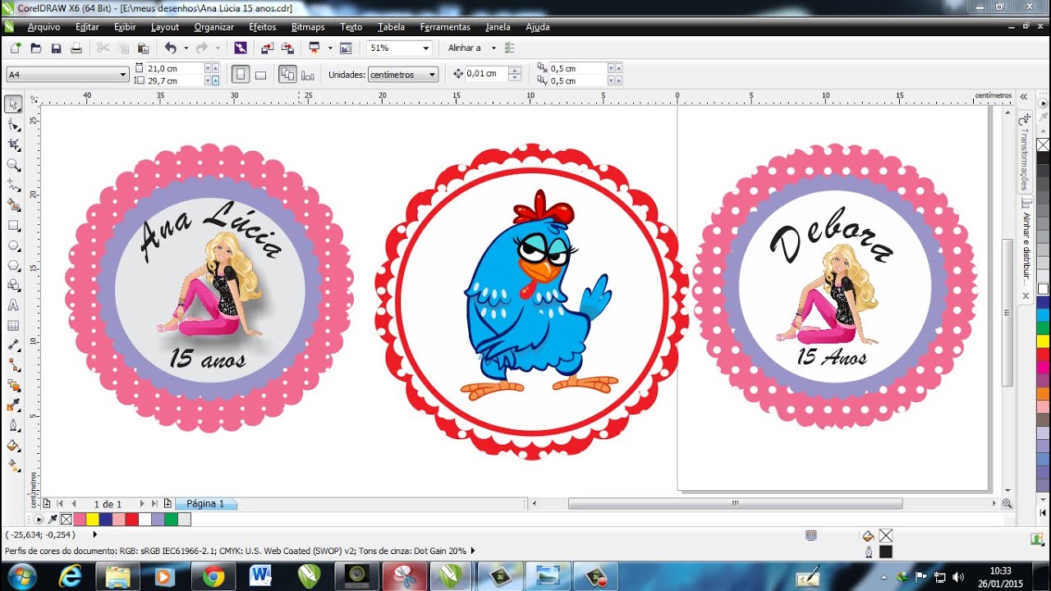Toggle Portrait page orientation
Image resolution: width=1051 pixels, height=591 pixels.
pyautogui.click(x=241, y=75)
